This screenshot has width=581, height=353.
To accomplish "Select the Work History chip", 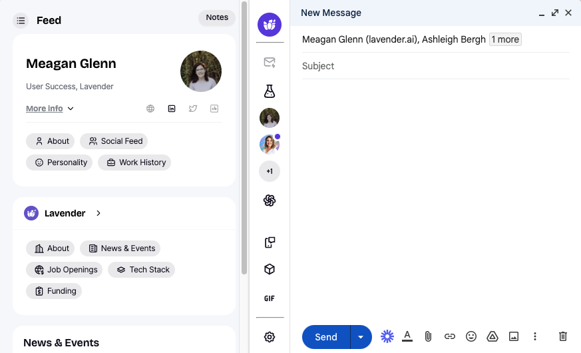I will point(134,163).
